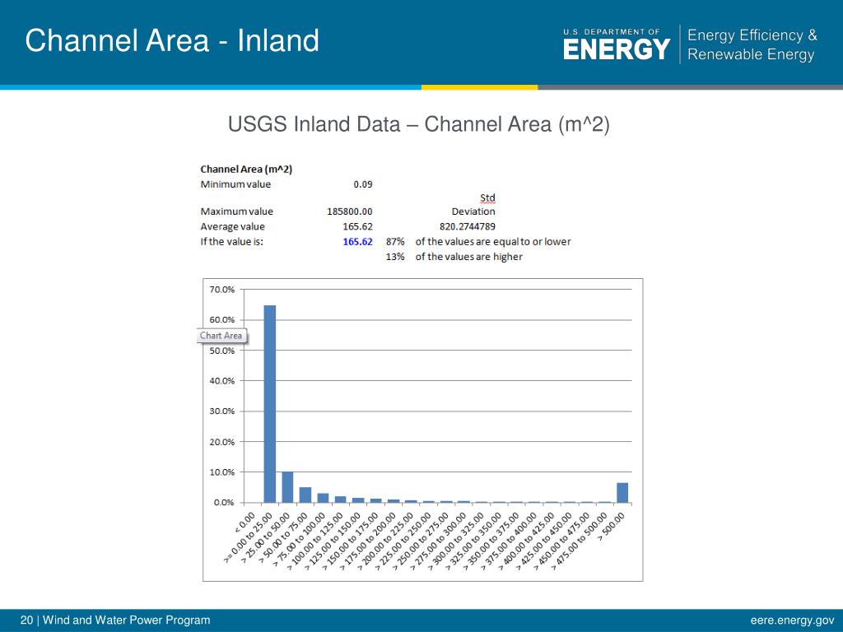This screenshot has width=843, height=632.
Task: Select the heading 'USGS Inland Data – Channel Area (m^2)'
Action: coord(419,124)
